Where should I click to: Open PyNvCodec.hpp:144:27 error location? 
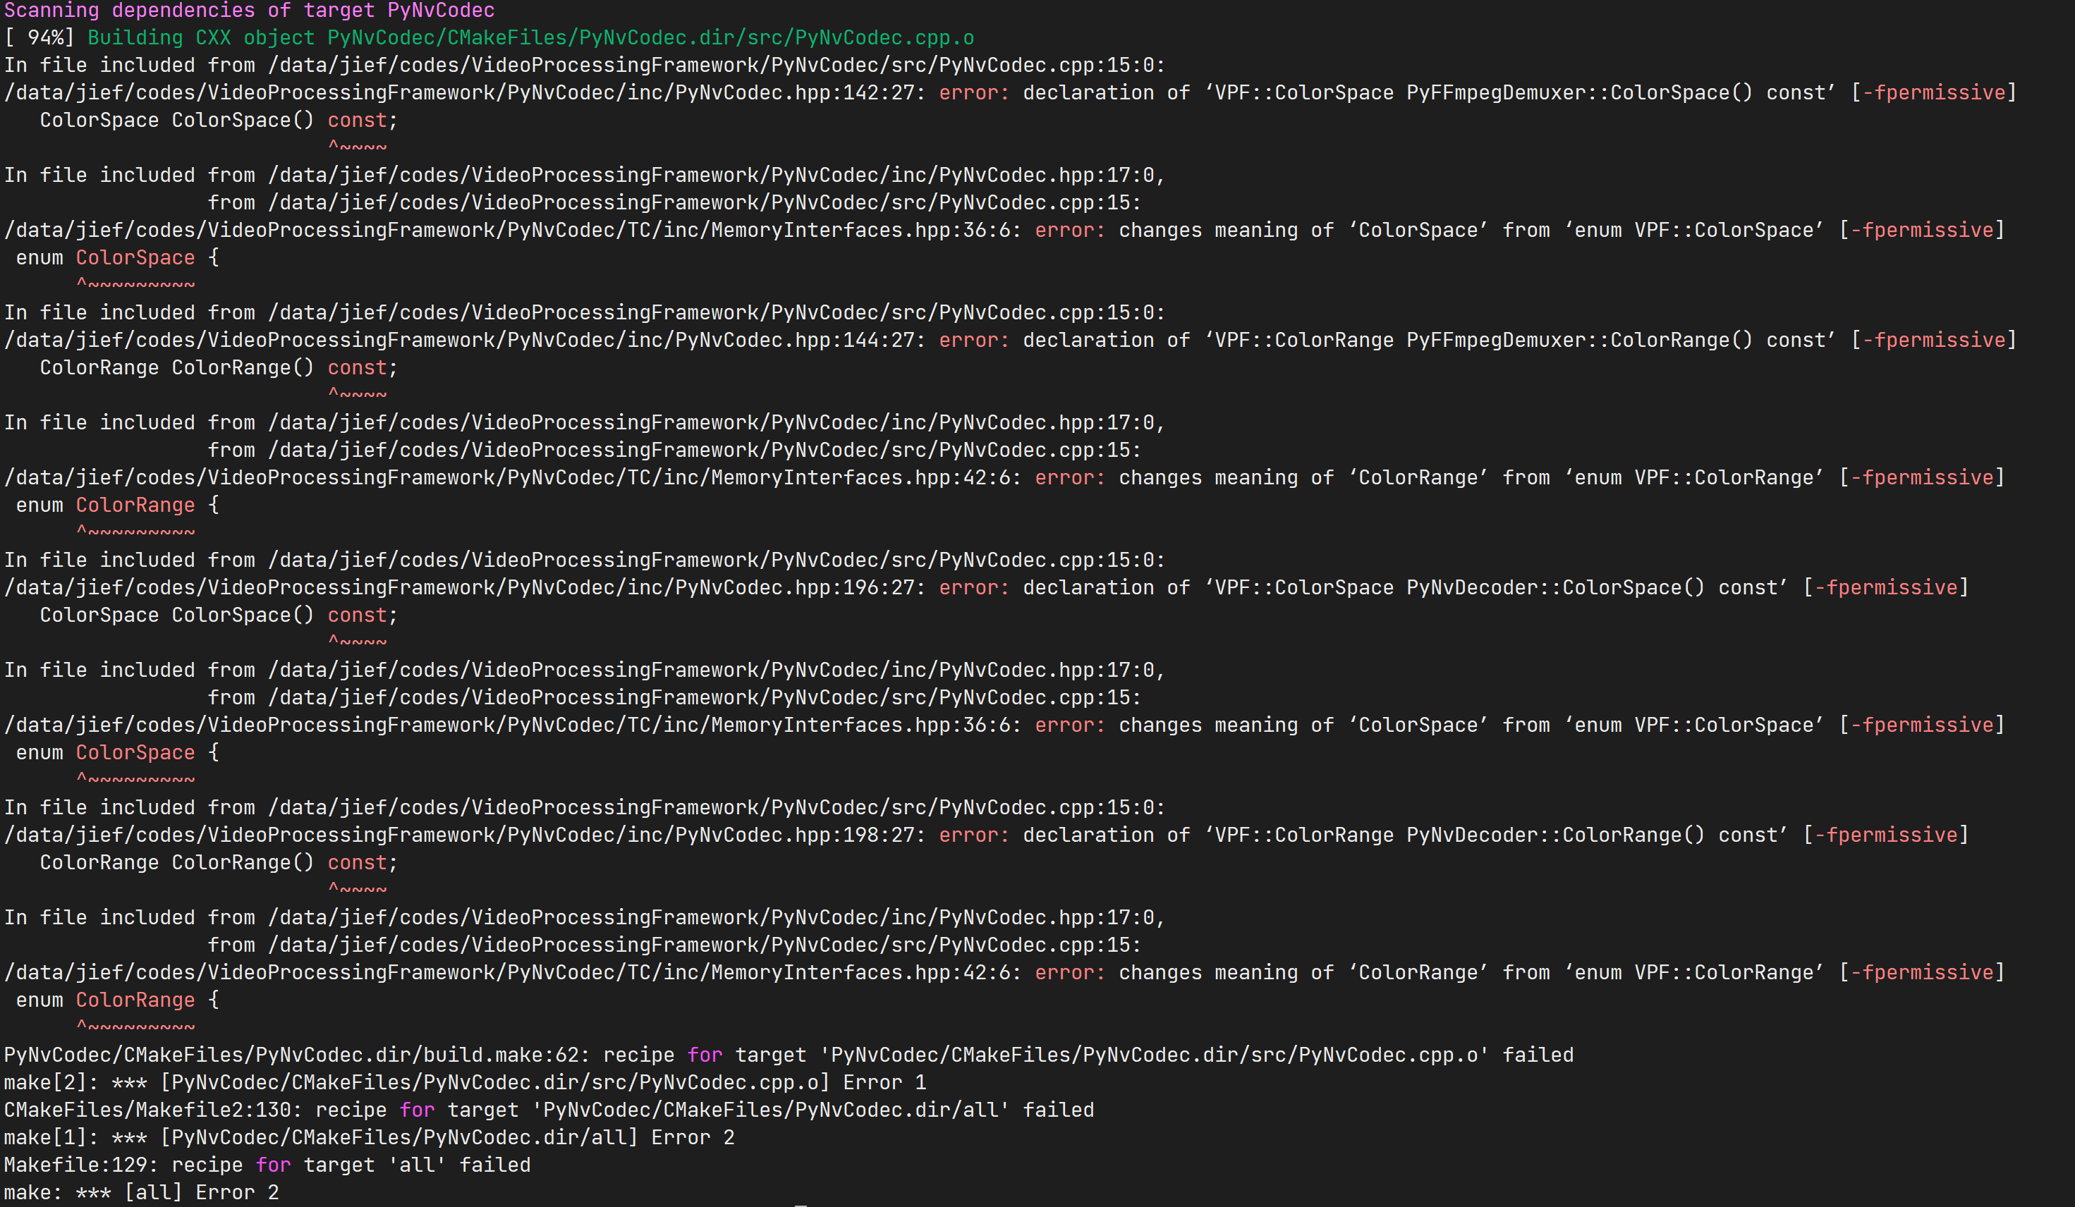[x=461, y=339]
